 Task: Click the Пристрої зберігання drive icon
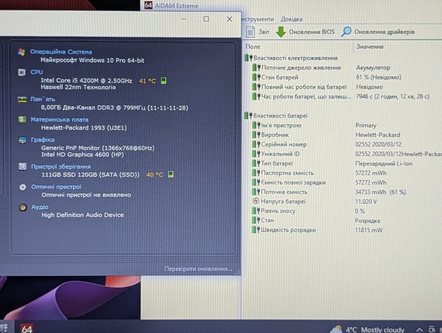pyautogui.click(x=22, y=167)
